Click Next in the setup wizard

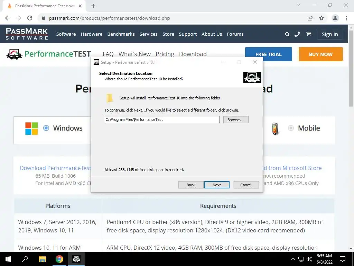(217, 185)
